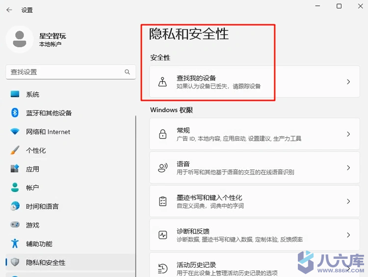Click the lock icon beside 常规

click(162, 134)
